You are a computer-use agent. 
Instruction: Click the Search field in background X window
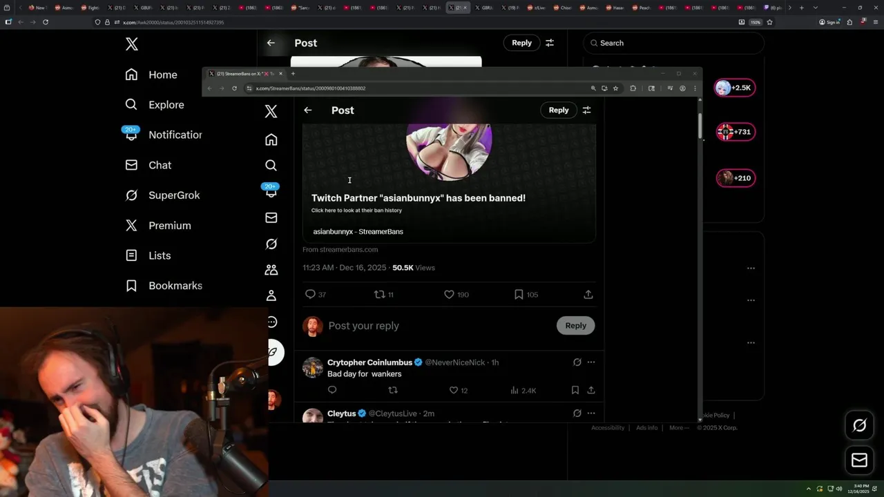[x=673, y=43]
